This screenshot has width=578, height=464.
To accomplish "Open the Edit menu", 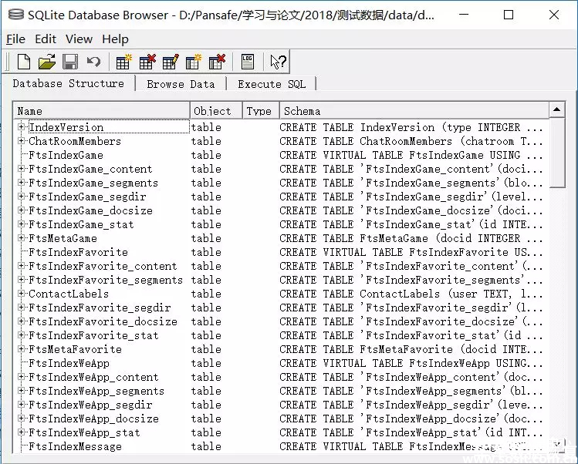I will tap(46, 39).
